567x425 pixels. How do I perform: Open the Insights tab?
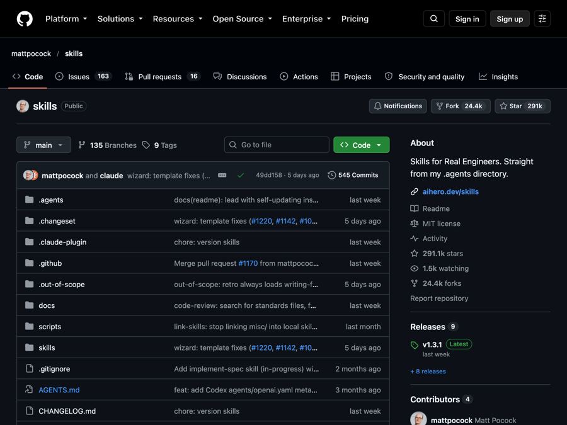click(x=498, y=77)
